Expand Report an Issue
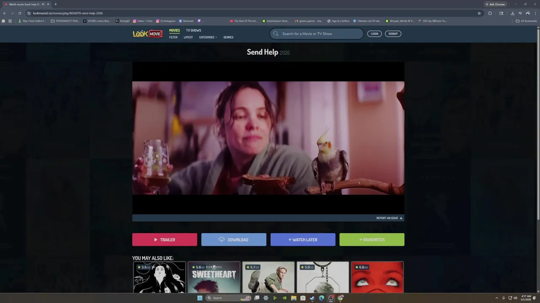Viewport: 540px width, 303px height. [389, 218]
